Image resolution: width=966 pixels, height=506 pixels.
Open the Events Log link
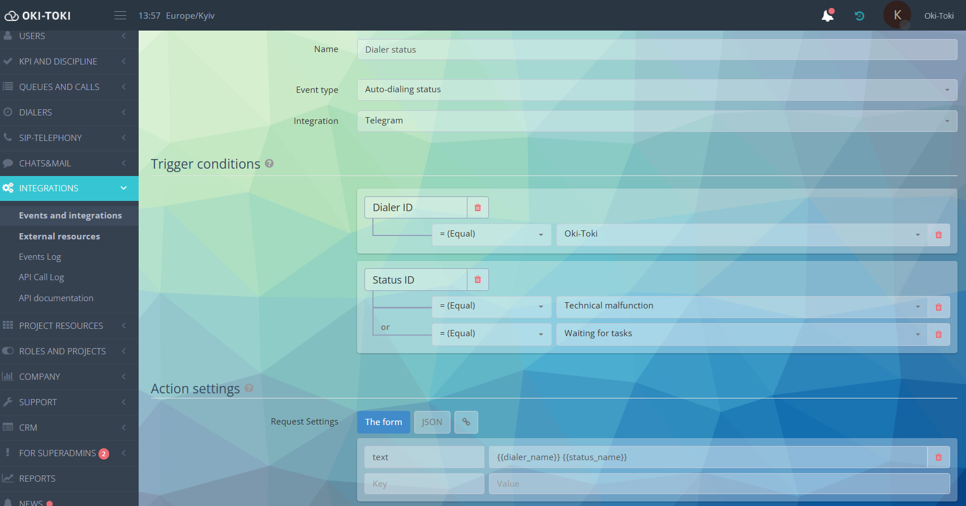[x=40, y=257]
